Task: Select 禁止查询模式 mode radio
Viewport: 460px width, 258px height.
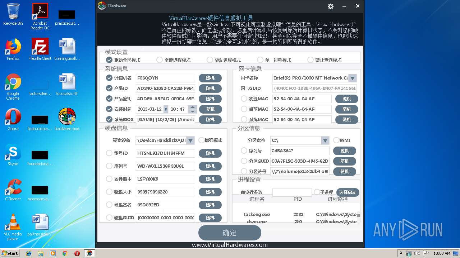Action: tap(310, 60)
